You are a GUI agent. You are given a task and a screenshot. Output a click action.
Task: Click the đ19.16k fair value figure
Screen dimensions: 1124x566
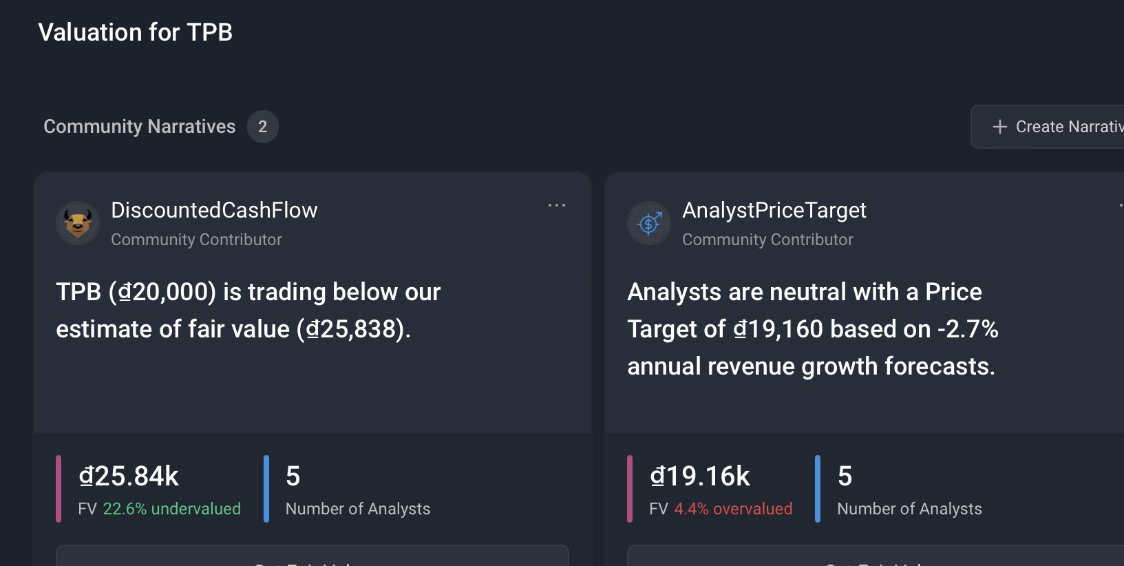700,476
